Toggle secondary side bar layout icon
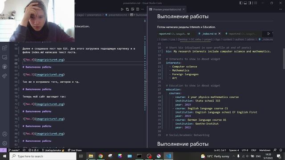Image resolution: width=285 pixels, height=160 pixels. (x=250, y=3)
